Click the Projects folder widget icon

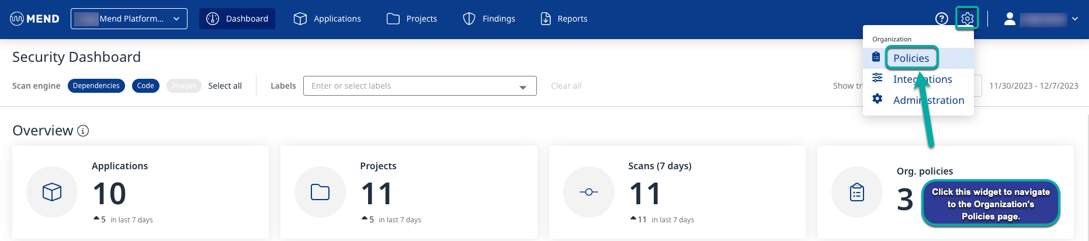tap(320, 192)
